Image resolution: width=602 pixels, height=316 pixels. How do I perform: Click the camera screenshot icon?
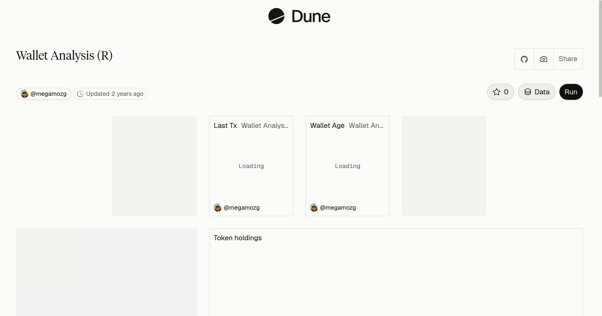[x=544, y=59]
